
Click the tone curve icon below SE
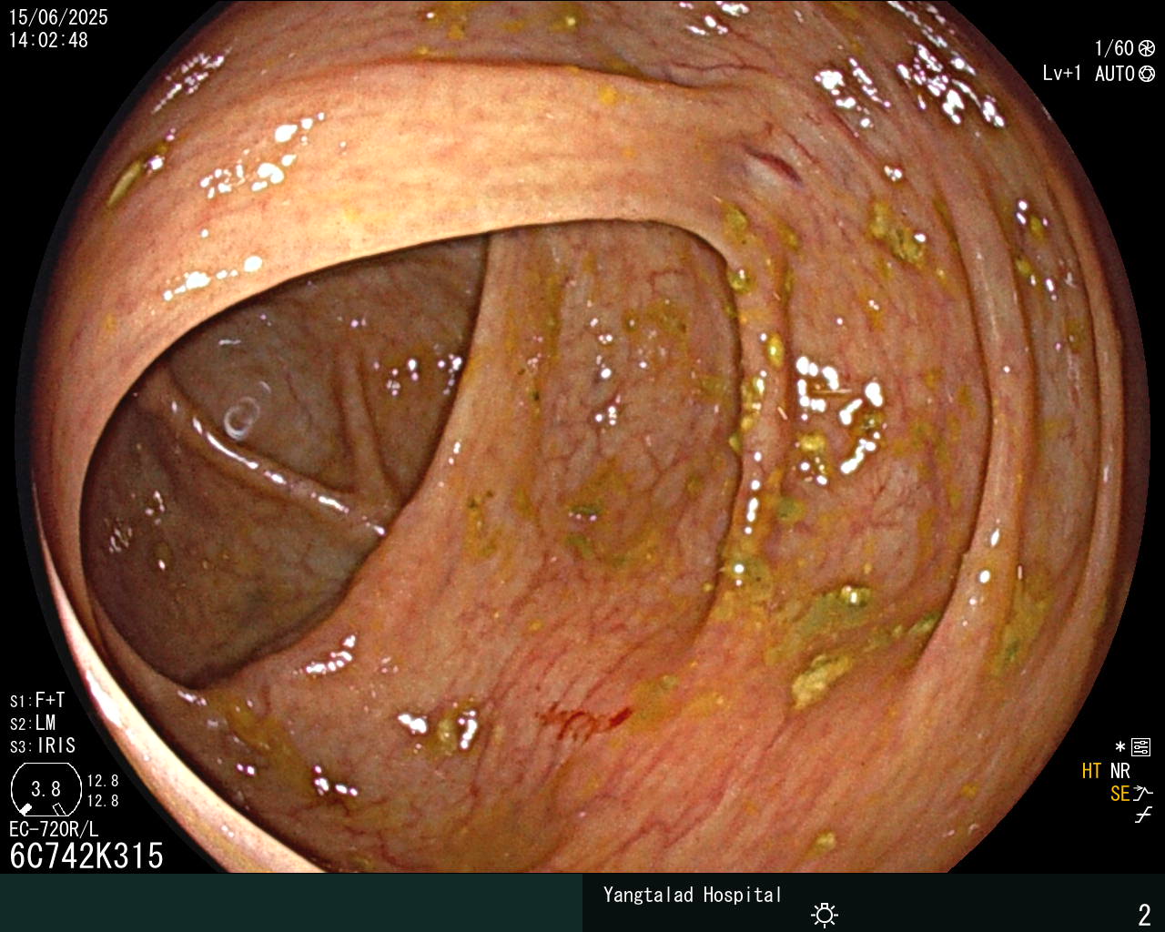(x=1143, y=815)
